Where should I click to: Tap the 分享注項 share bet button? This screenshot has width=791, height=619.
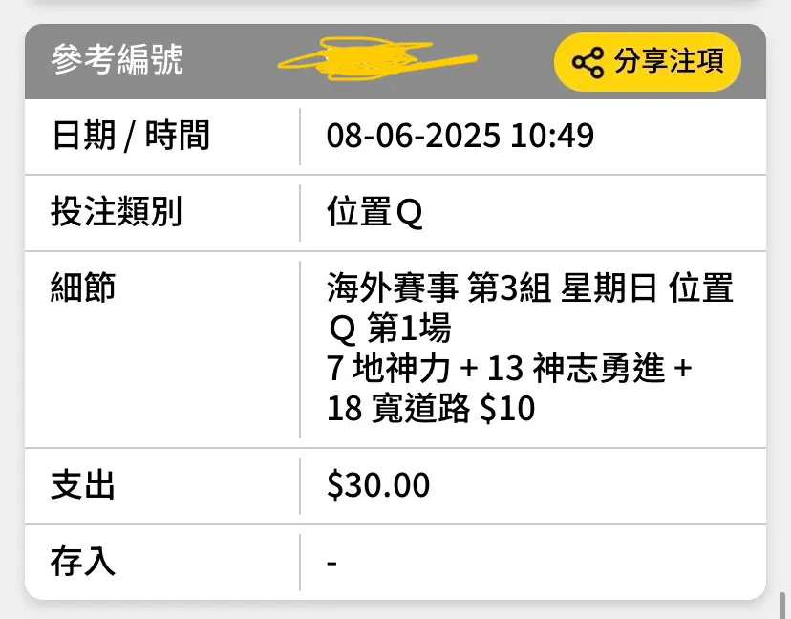click(648, 61)
